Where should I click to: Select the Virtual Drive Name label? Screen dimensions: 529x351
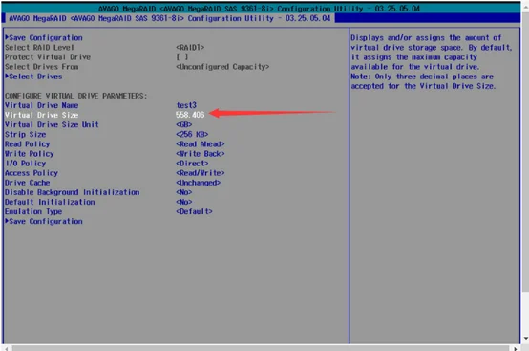[x=41, y=105]
